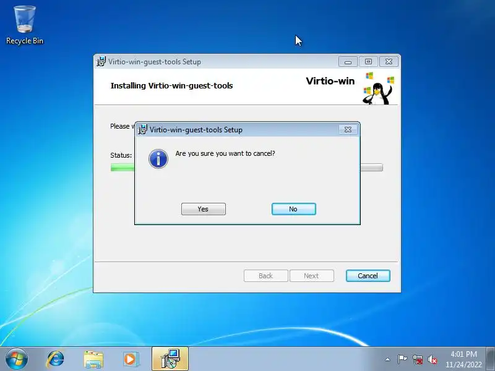The height and width of the screenshot is (371, 495).
Task: Click the disabled Next button
Action: pos(312,276)
